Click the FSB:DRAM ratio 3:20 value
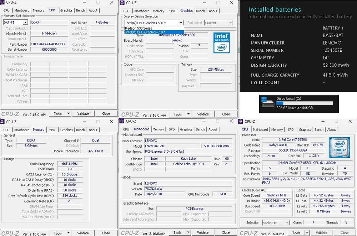Image resolution: width=357 pixels, height=236 pixels. click(x=70, y=169)
